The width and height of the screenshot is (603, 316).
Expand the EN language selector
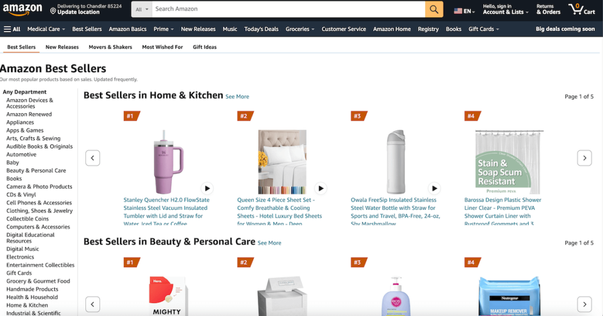point(464,11)
